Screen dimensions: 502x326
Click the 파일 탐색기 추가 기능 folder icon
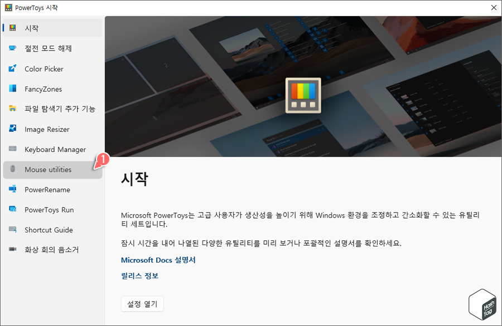tap(12, 108)
